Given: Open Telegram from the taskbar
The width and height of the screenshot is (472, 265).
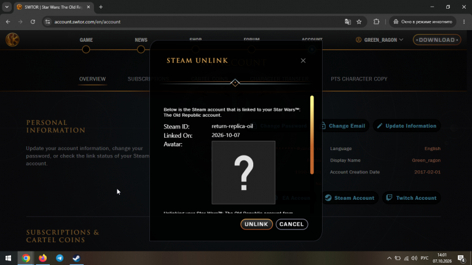Looking at the screenshot, I should tap(60, 258).
